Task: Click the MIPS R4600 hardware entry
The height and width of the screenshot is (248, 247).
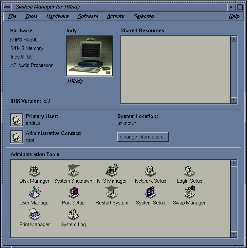Action: tap(24, 40)
